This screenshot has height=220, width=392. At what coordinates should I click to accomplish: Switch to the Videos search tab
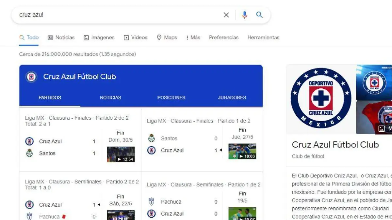[x=136, y=37]
